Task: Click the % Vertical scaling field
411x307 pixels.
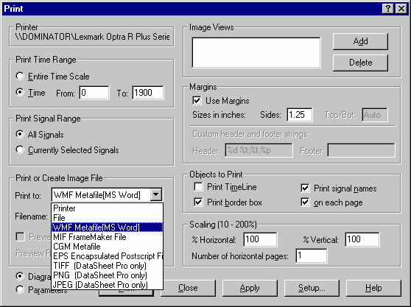Action: click(362, 239)
